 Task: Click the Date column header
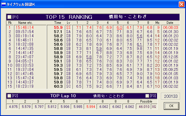[x=170, y=23]
